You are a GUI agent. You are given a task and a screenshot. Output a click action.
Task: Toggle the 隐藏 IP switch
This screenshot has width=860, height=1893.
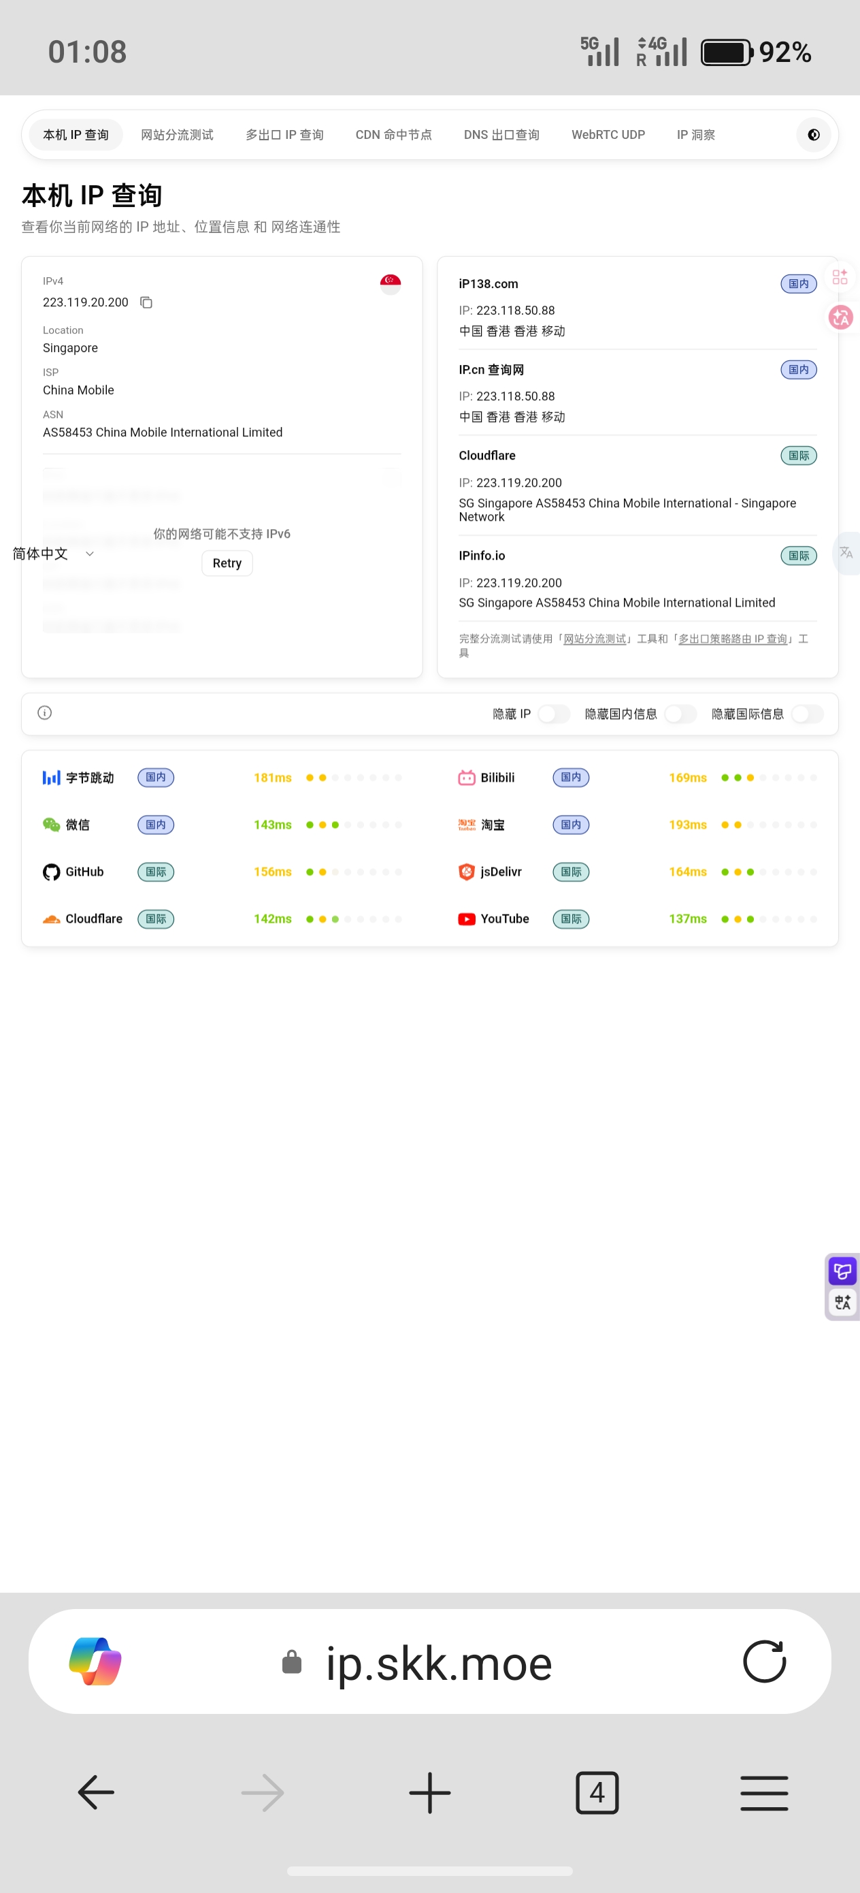click(554, 714)
